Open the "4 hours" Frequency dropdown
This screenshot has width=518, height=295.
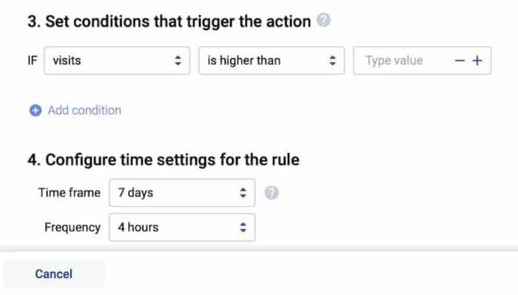click(182, 228)
